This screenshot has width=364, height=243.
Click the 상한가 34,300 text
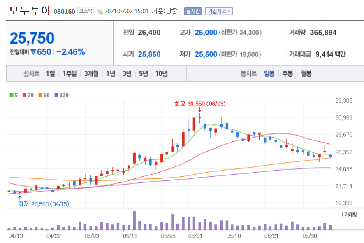point(240,32)
